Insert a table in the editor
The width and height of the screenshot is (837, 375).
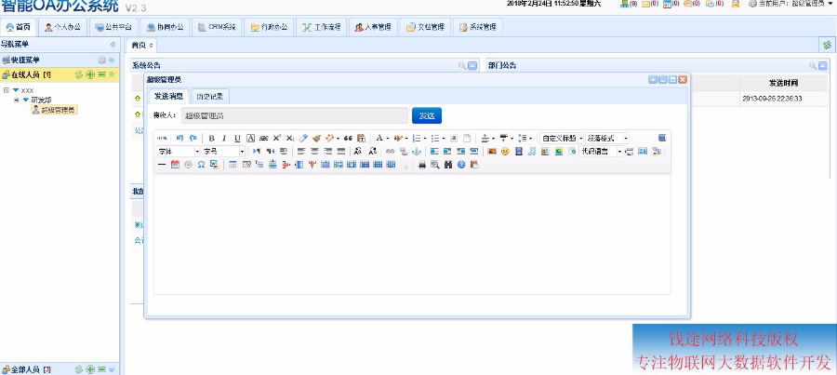[232, 165]
